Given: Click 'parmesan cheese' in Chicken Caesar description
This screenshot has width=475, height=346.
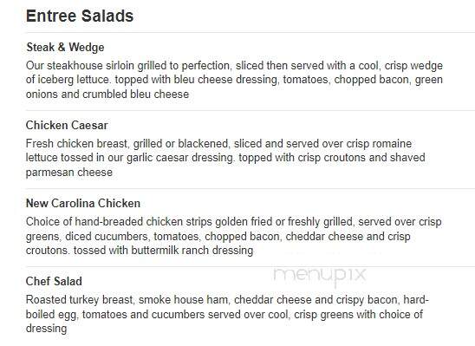Looking at the screenshot, I should (69, 173).
